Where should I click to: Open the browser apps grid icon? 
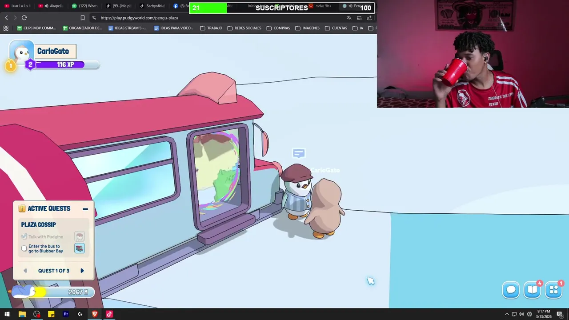coord(6,28)
